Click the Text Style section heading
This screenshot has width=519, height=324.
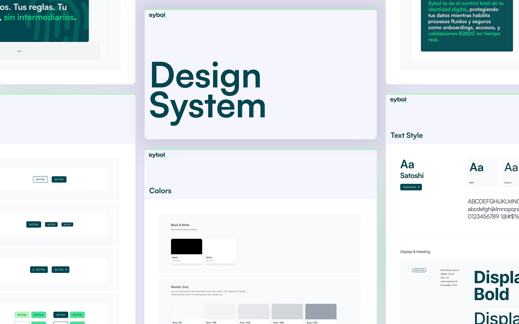pos(407,136)
